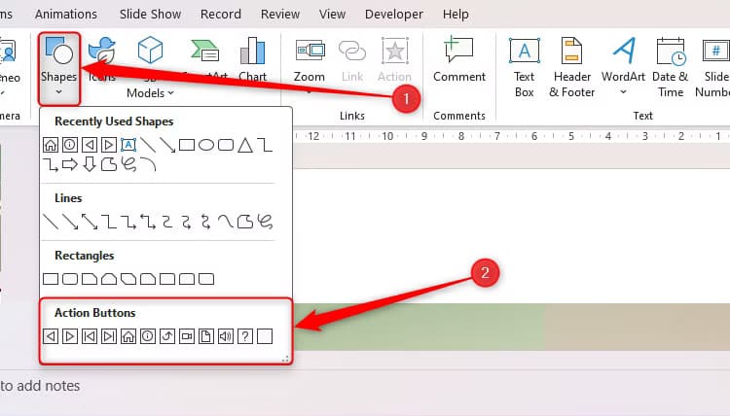Insert WordArt text
Viewport: 730px width, 416px height.
point(623,66)
